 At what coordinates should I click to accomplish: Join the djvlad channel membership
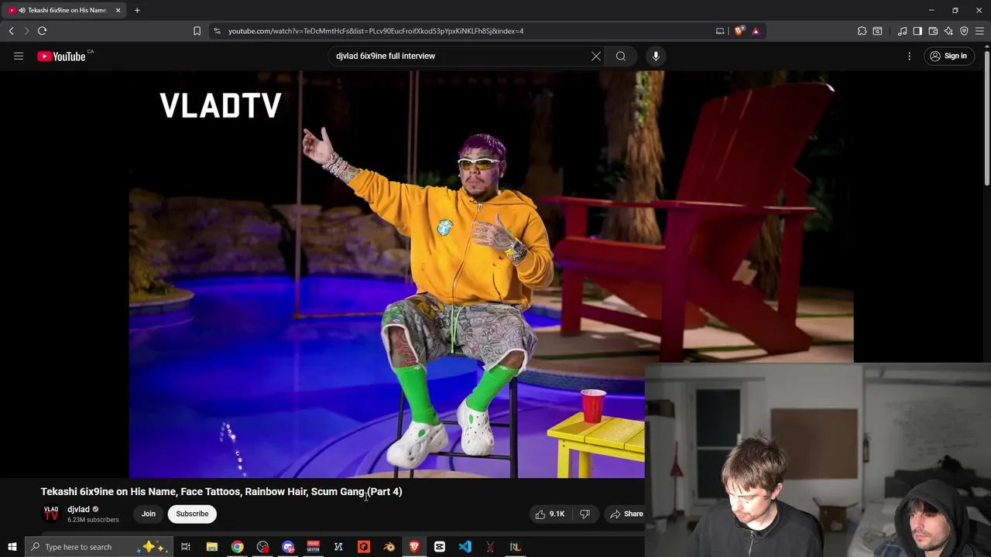pos(149,514)
